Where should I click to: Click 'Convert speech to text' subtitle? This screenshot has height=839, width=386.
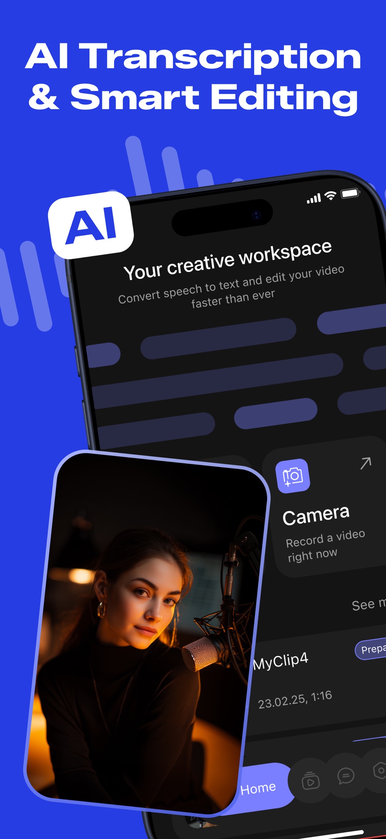pyautogui.click(x=232, y=286)
